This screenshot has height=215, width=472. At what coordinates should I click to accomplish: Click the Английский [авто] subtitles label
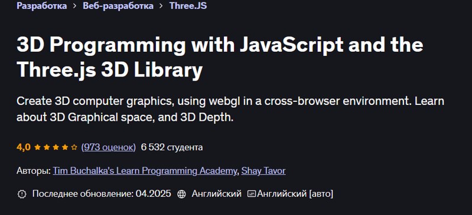[295, 194]
